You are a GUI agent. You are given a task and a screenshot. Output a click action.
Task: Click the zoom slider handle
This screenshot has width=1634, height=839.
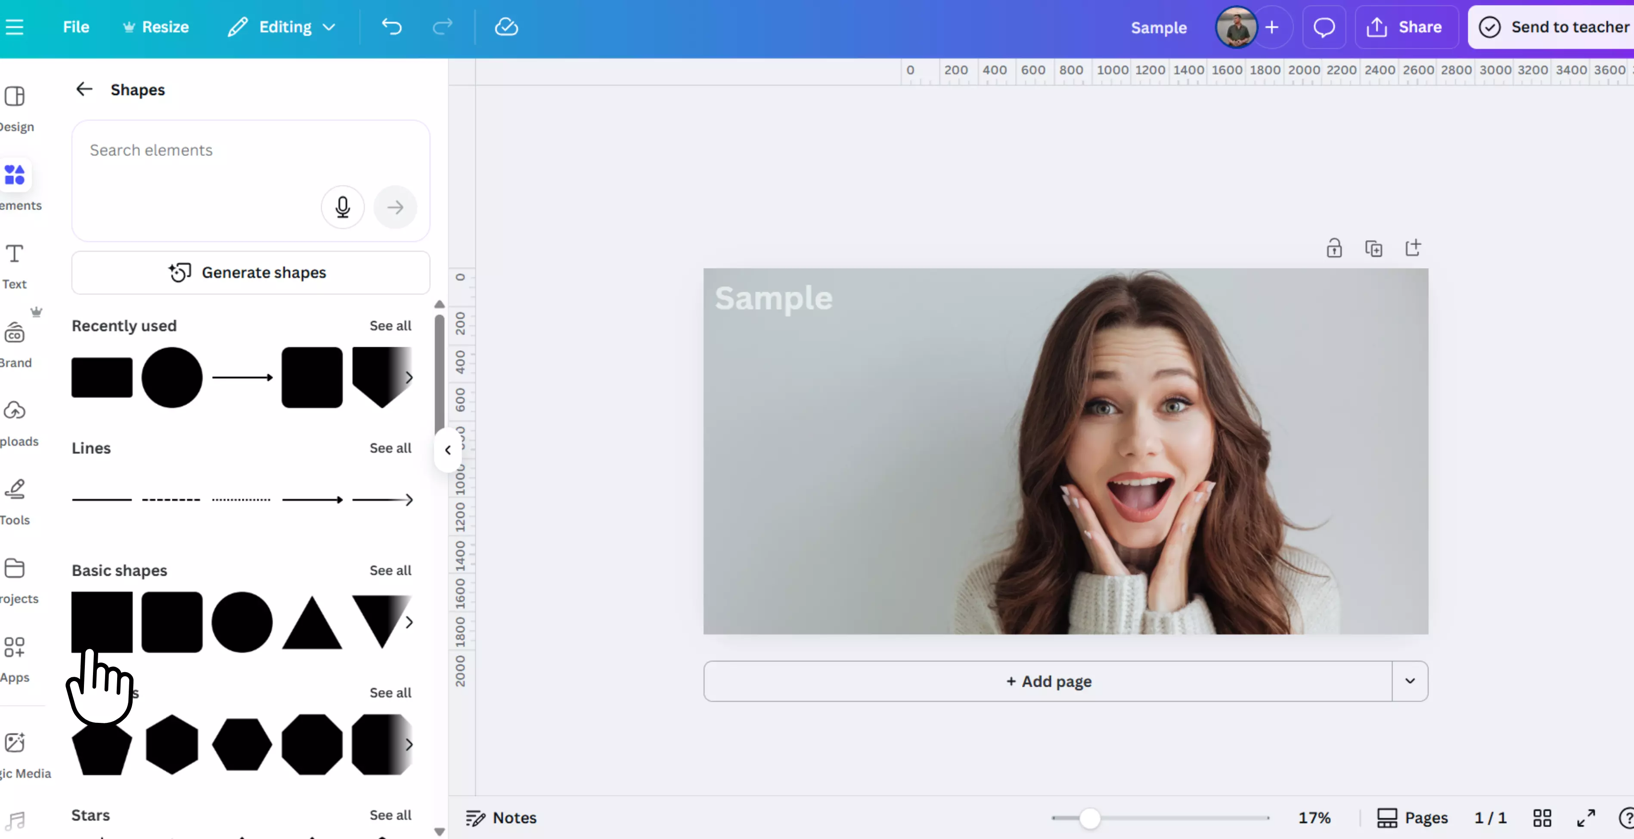[x=1089, y=817]
